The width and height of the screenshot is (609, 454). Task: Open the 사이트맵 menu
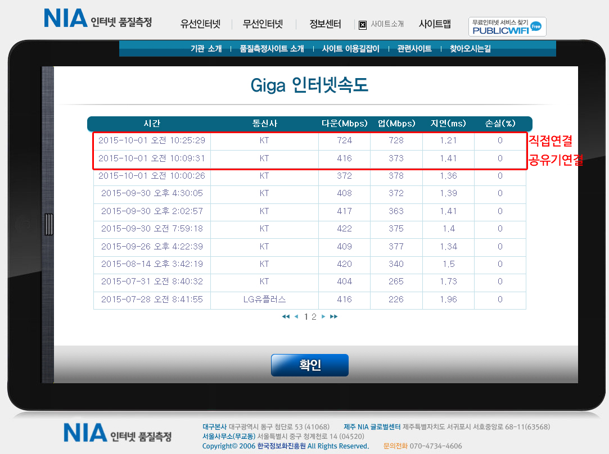click(x=435, y=24)
